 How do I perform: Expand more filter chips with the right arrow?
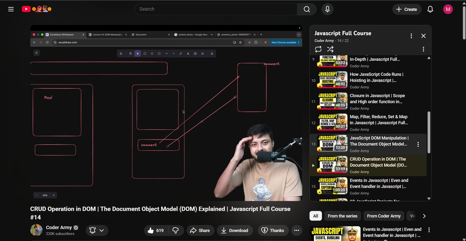coord(424,216)
